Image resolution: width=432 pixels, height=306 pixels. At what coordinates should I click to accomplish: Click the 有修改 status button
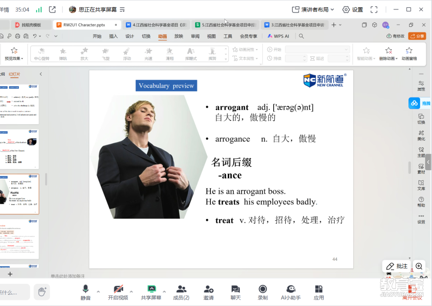pyautogui.click(x=395, y=36)
